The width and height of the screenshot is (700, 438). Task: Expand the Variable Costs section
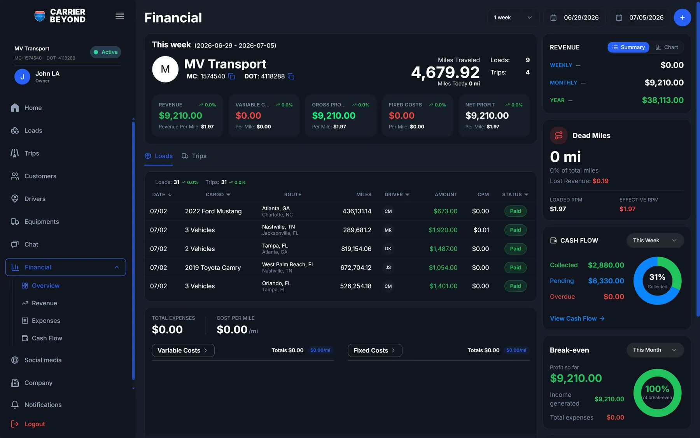[183, 350]
